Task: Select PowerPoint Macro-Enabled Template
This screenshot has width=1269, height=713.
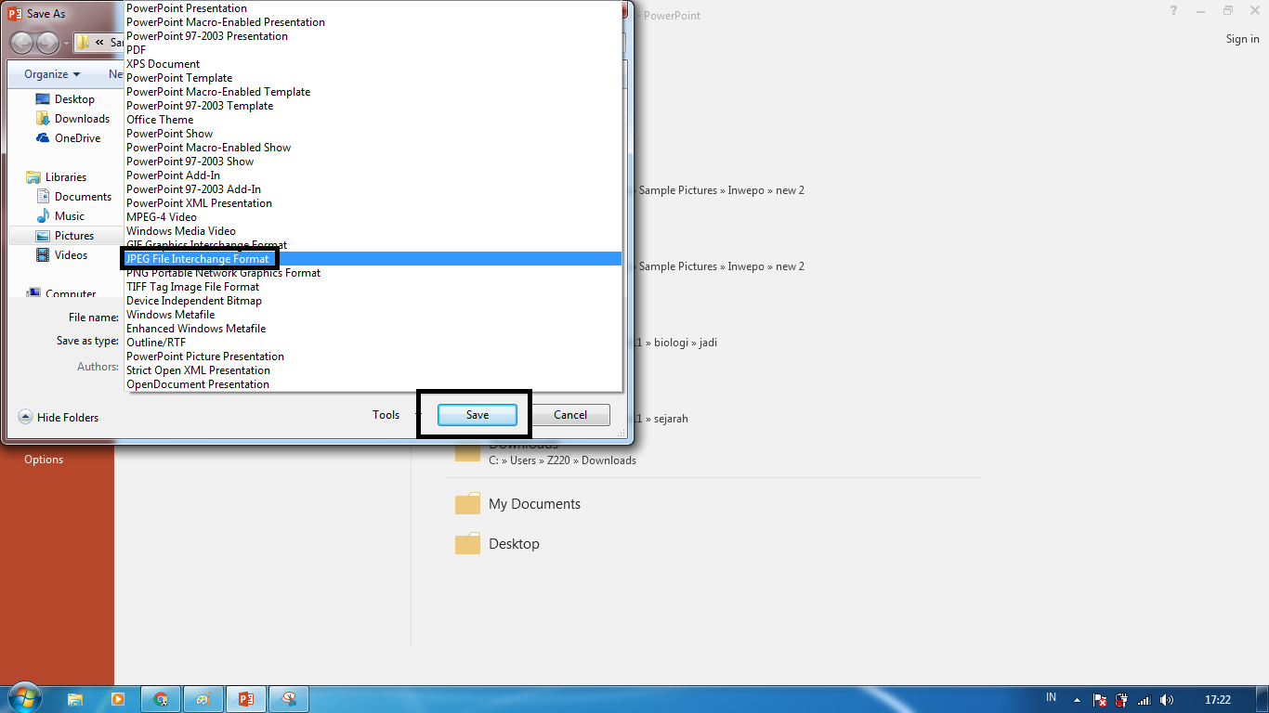Action: point(373,92)
